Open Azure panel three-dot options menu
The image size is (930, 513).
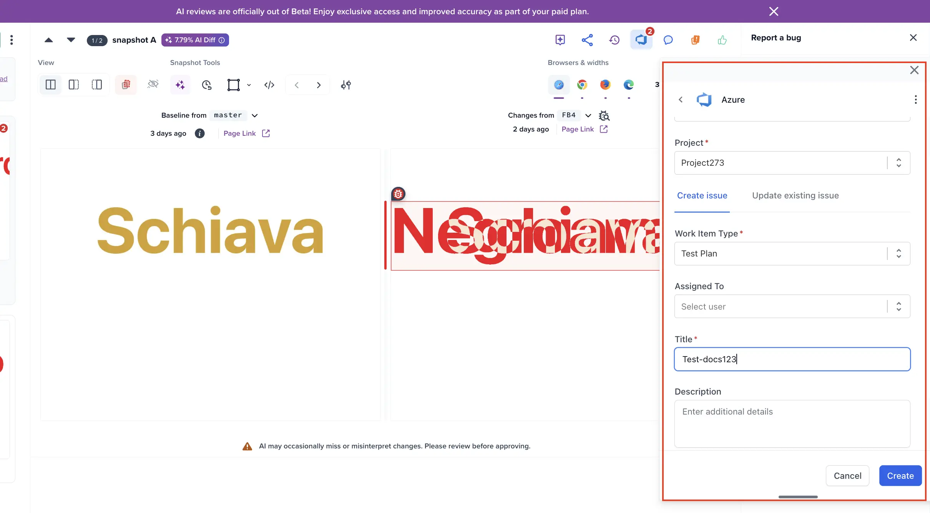click(x=916, y=100)
